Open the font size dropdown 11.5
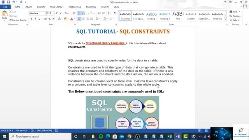The image size is (249, 140). pyautogui.click(x=53, y=13)
